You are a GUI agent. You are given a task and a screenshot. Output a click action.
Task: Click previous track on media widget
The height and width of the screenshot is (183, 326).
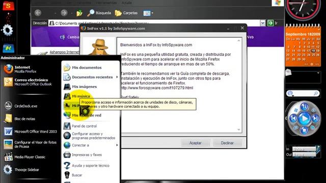[x=293, y=118]
